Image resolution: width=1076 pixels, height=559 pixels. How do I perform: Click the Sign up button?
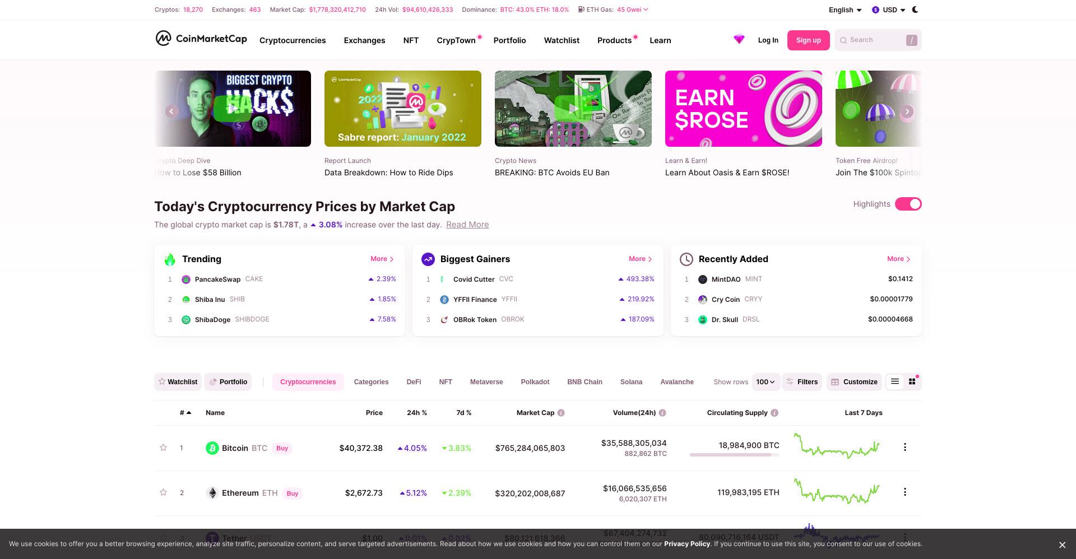click(x=808, y=40)
